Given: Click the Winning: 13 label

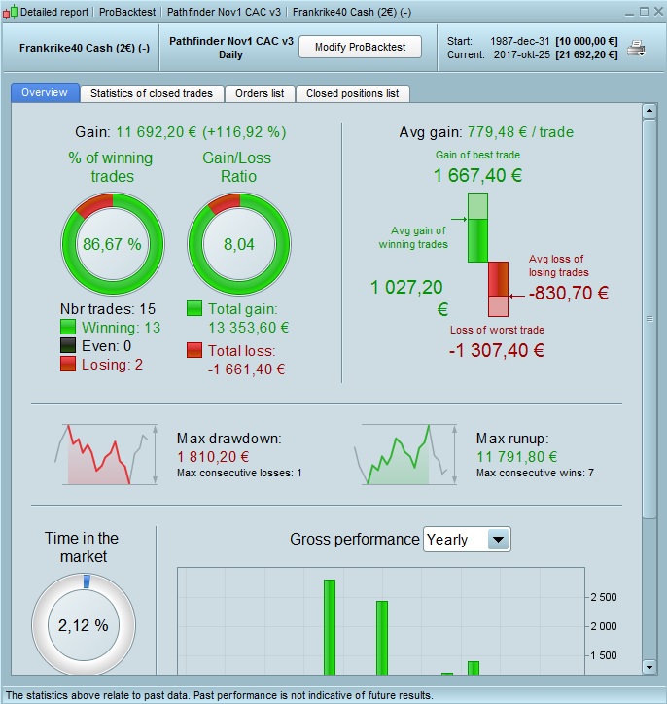Looking at the screenshot, I should (x=121, y=328).
